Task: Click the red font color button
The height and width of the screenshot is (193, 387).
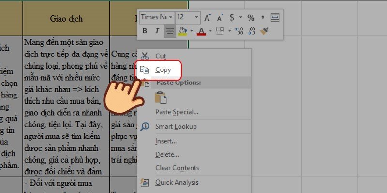Action: tap(201, 31)
